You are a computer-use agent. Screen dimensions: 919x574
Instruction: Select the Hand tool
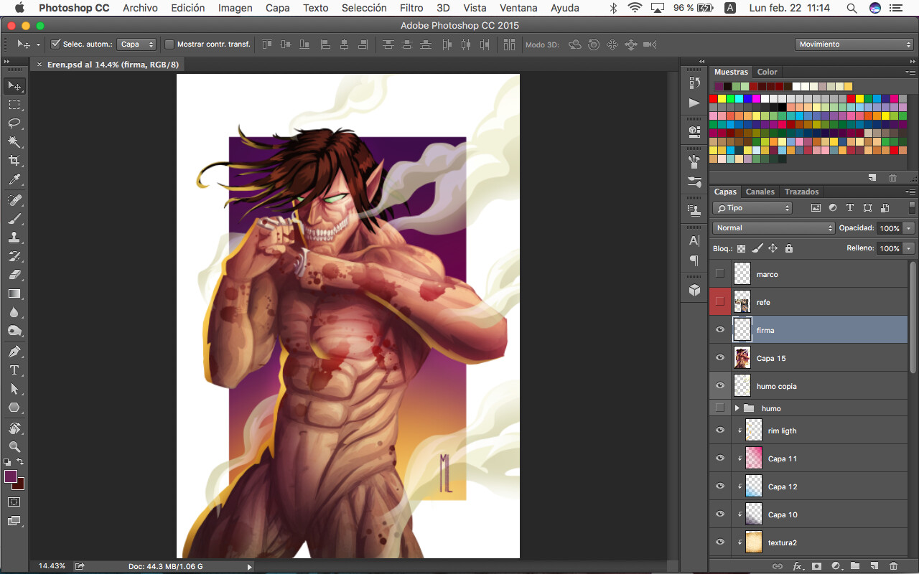tap(14, 428)
